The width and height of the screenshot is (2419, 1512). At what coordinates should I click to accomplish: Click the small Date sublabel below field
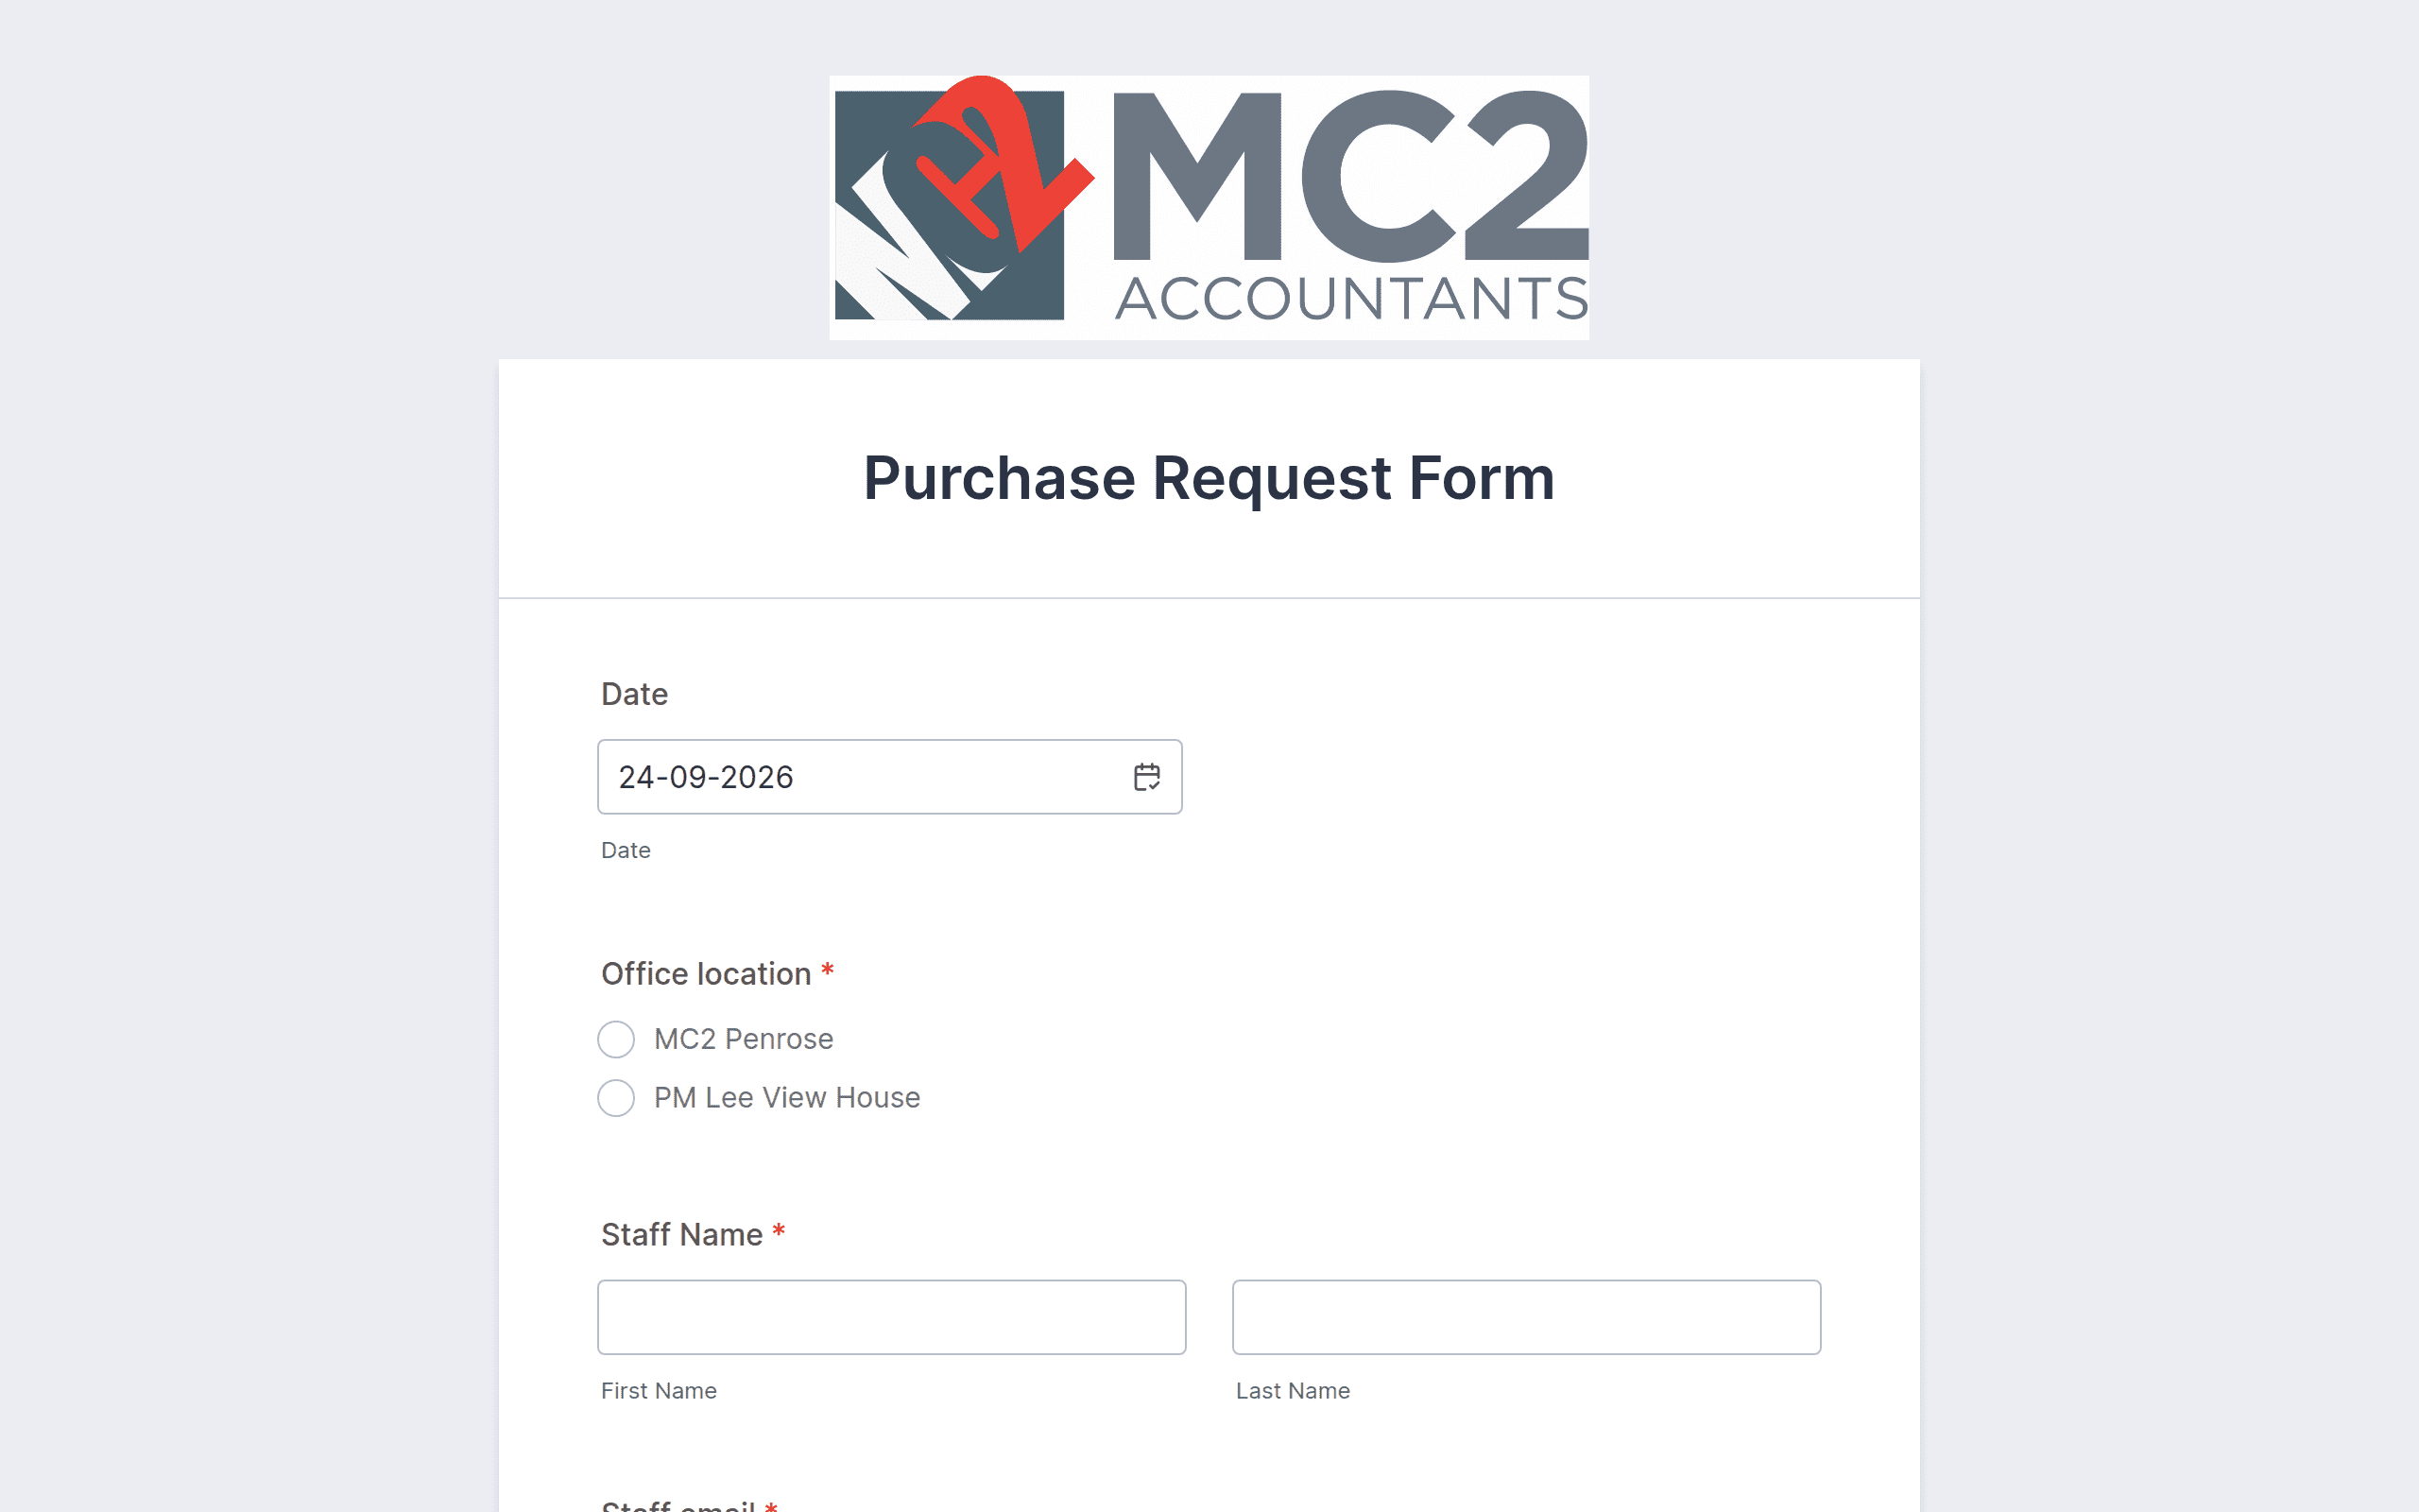point(626,850)
